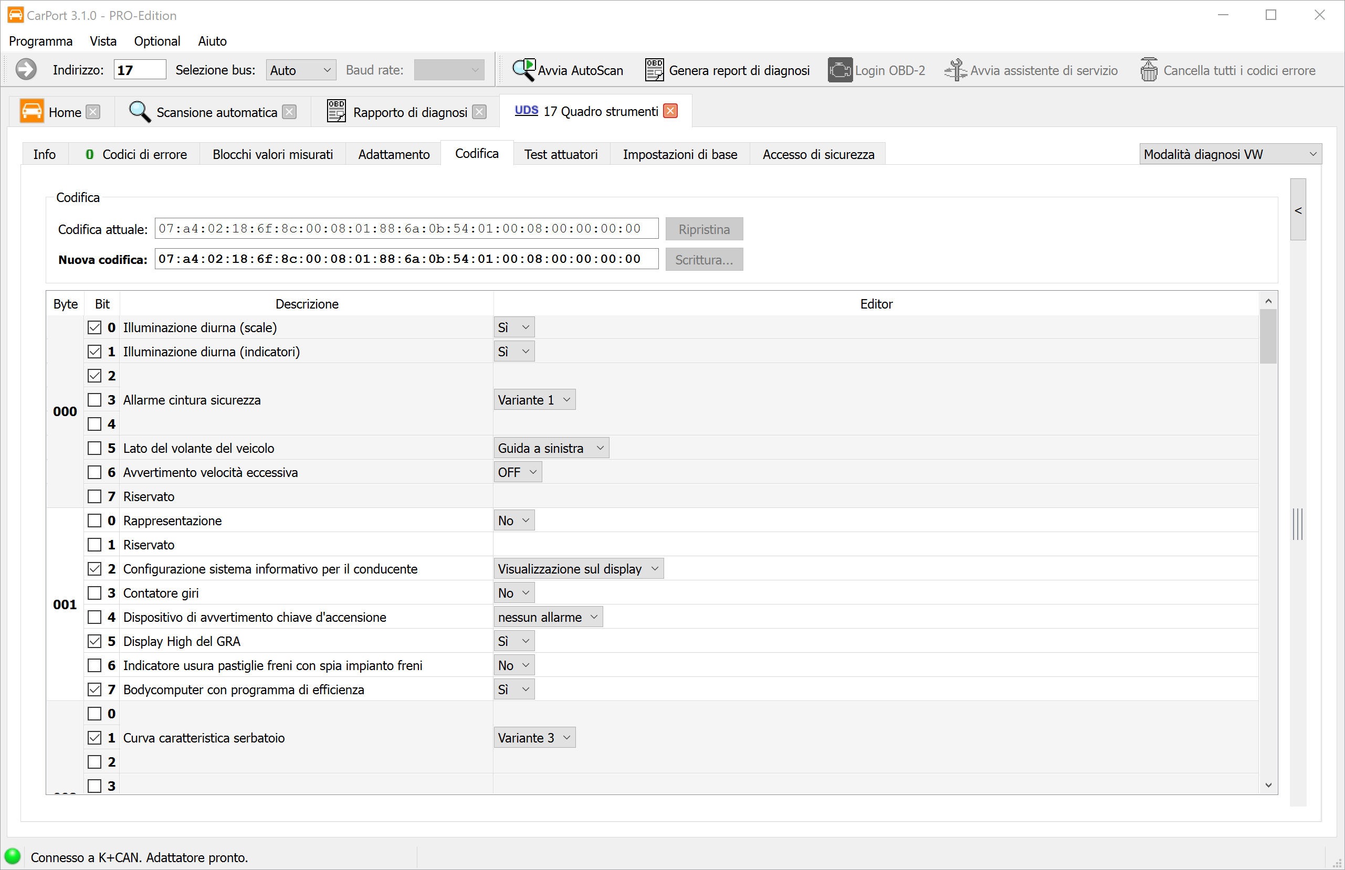Click the Ripristina button
Viewport: 1345px width, 870px height.
pos(703,229)
